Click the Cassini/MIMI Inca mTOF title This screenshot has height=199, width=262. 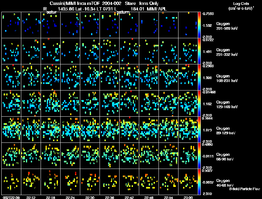75,3
